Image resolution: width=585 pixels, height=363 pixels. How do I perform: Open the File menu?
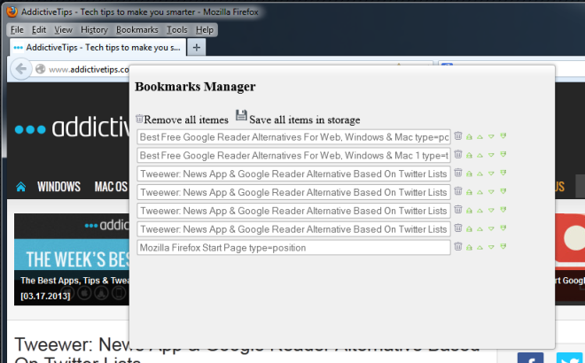[17, 30]
